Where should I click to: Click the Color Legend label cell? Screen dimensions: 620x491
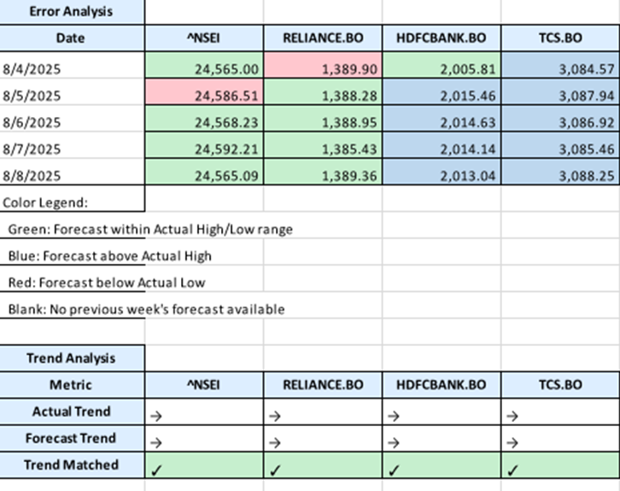(72, 198)
